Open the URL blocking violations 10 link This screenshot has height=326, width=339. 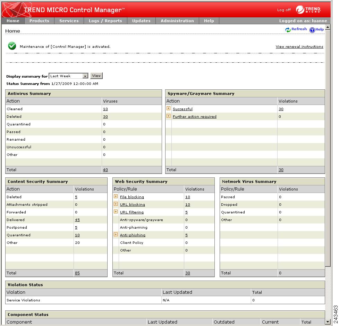[x=187, y=204]
